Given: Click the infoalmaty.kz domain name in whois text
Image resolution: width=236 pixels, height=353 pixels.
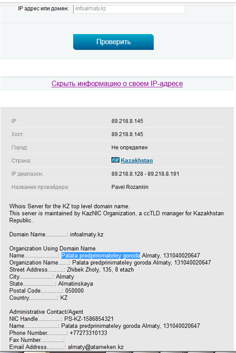Looking at the screenshot, I should (86, 234).
